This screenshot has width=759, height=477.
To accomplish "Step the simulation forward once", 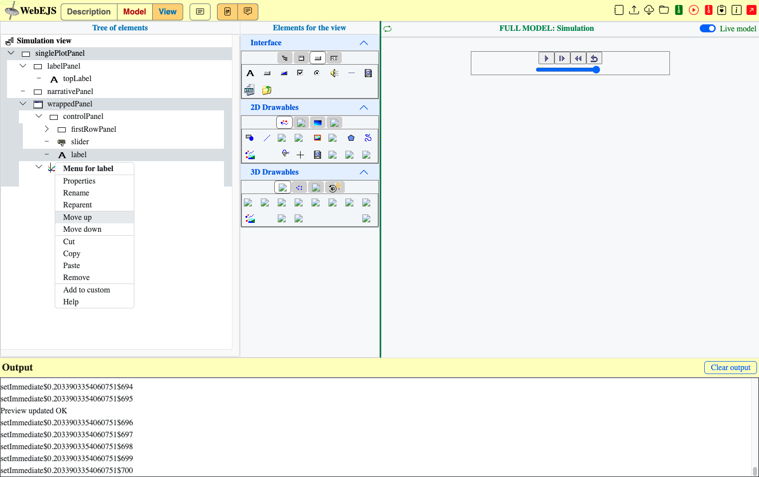I will [x=562, y=58].
